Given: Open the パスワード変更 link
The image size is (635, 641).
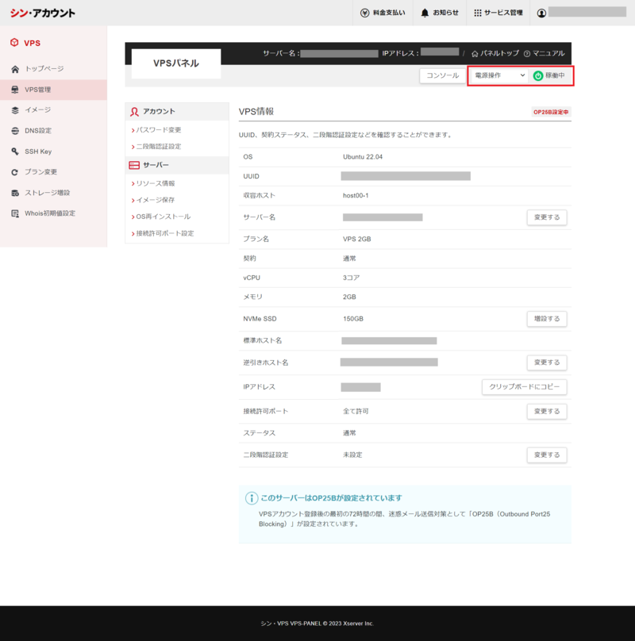Looking at the screenshot, I should (x=159, y=129).
